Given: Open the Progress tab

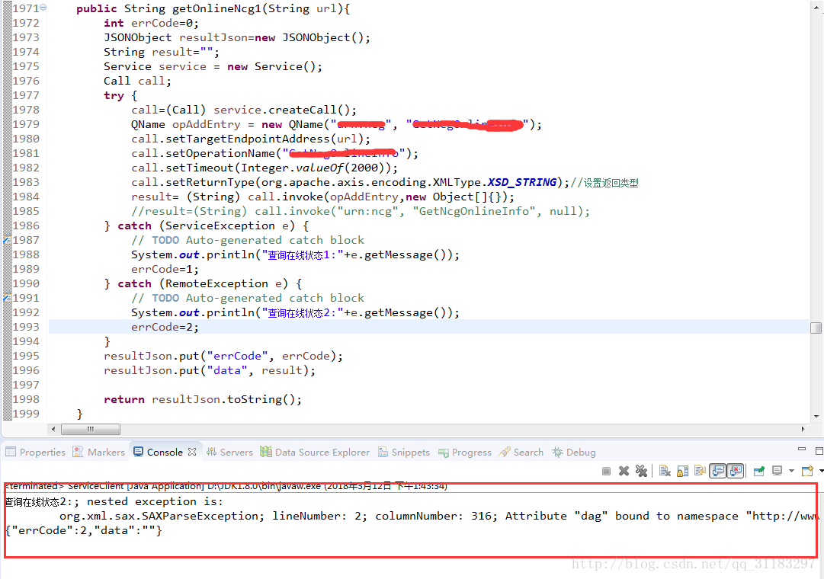Looking at the screenshot, I should pos(464,452).
